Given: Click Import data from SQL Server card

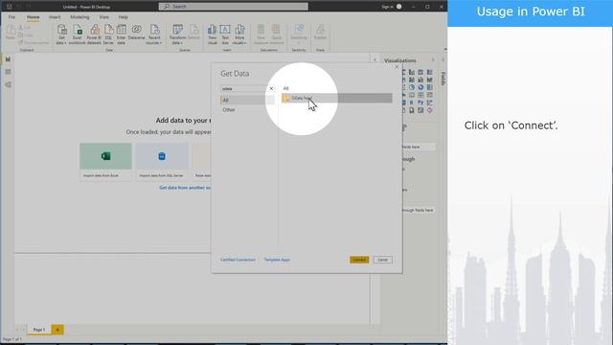Looking at the screenshot, I should tap(162, 162).
